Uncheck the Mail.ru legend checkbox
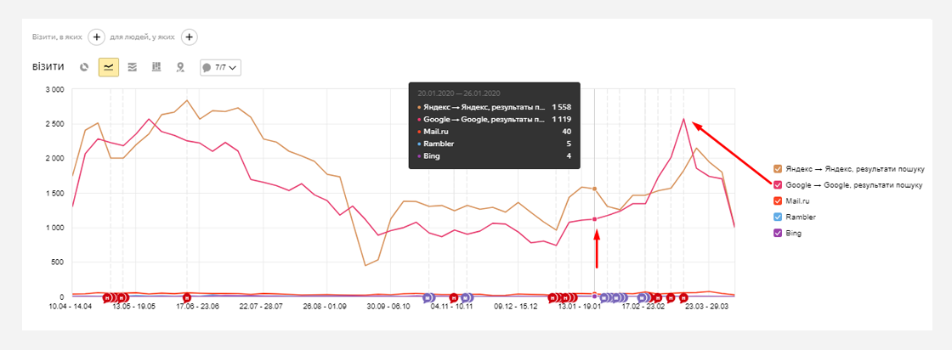This screenshot has height=350, width=952. (777, 200)
